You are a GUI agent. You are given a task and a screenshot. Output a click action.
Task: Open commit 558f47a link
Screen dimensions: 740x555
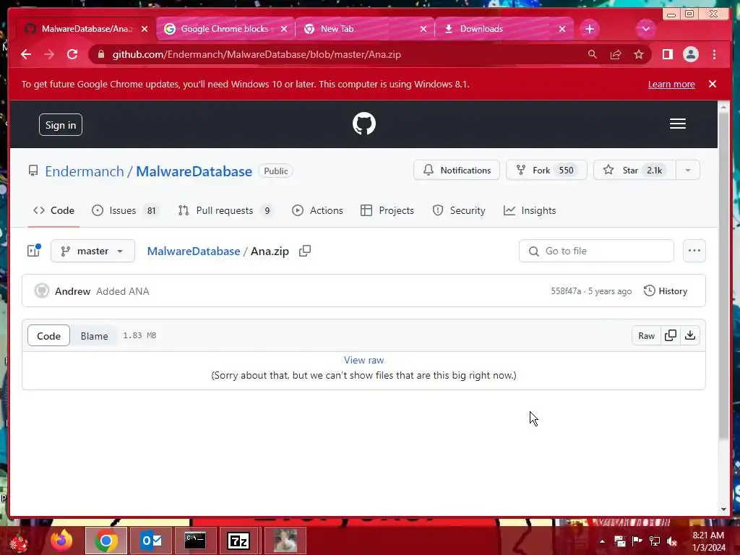(x=566, y=291)
